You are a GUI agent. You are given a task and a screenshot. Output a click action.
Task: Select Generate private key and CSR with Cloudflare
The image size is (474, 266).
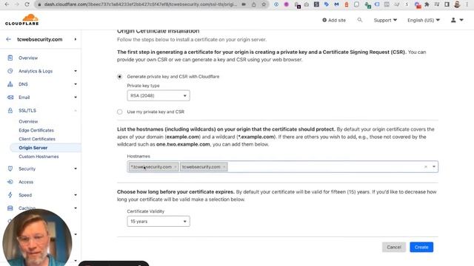[x=120, y=77]
